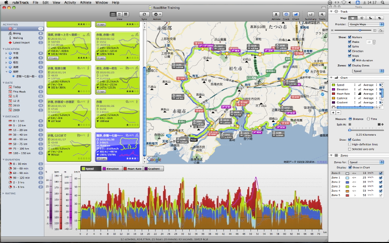The image size is (389, 243).
Task: Filter by 2 – 3 hrs duration
Action: [22, 183]
